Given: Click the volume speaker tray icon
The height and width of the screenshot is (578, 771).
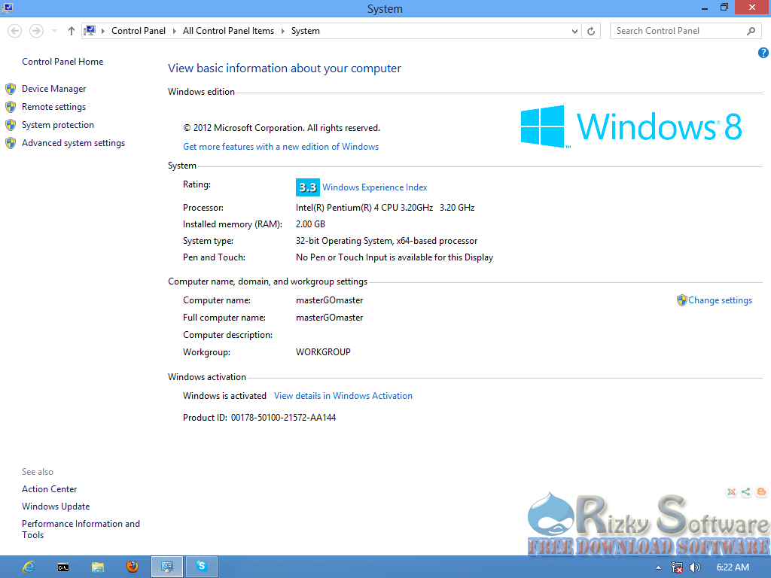Looking at the screenshot, I should click(x=695, y=567).
